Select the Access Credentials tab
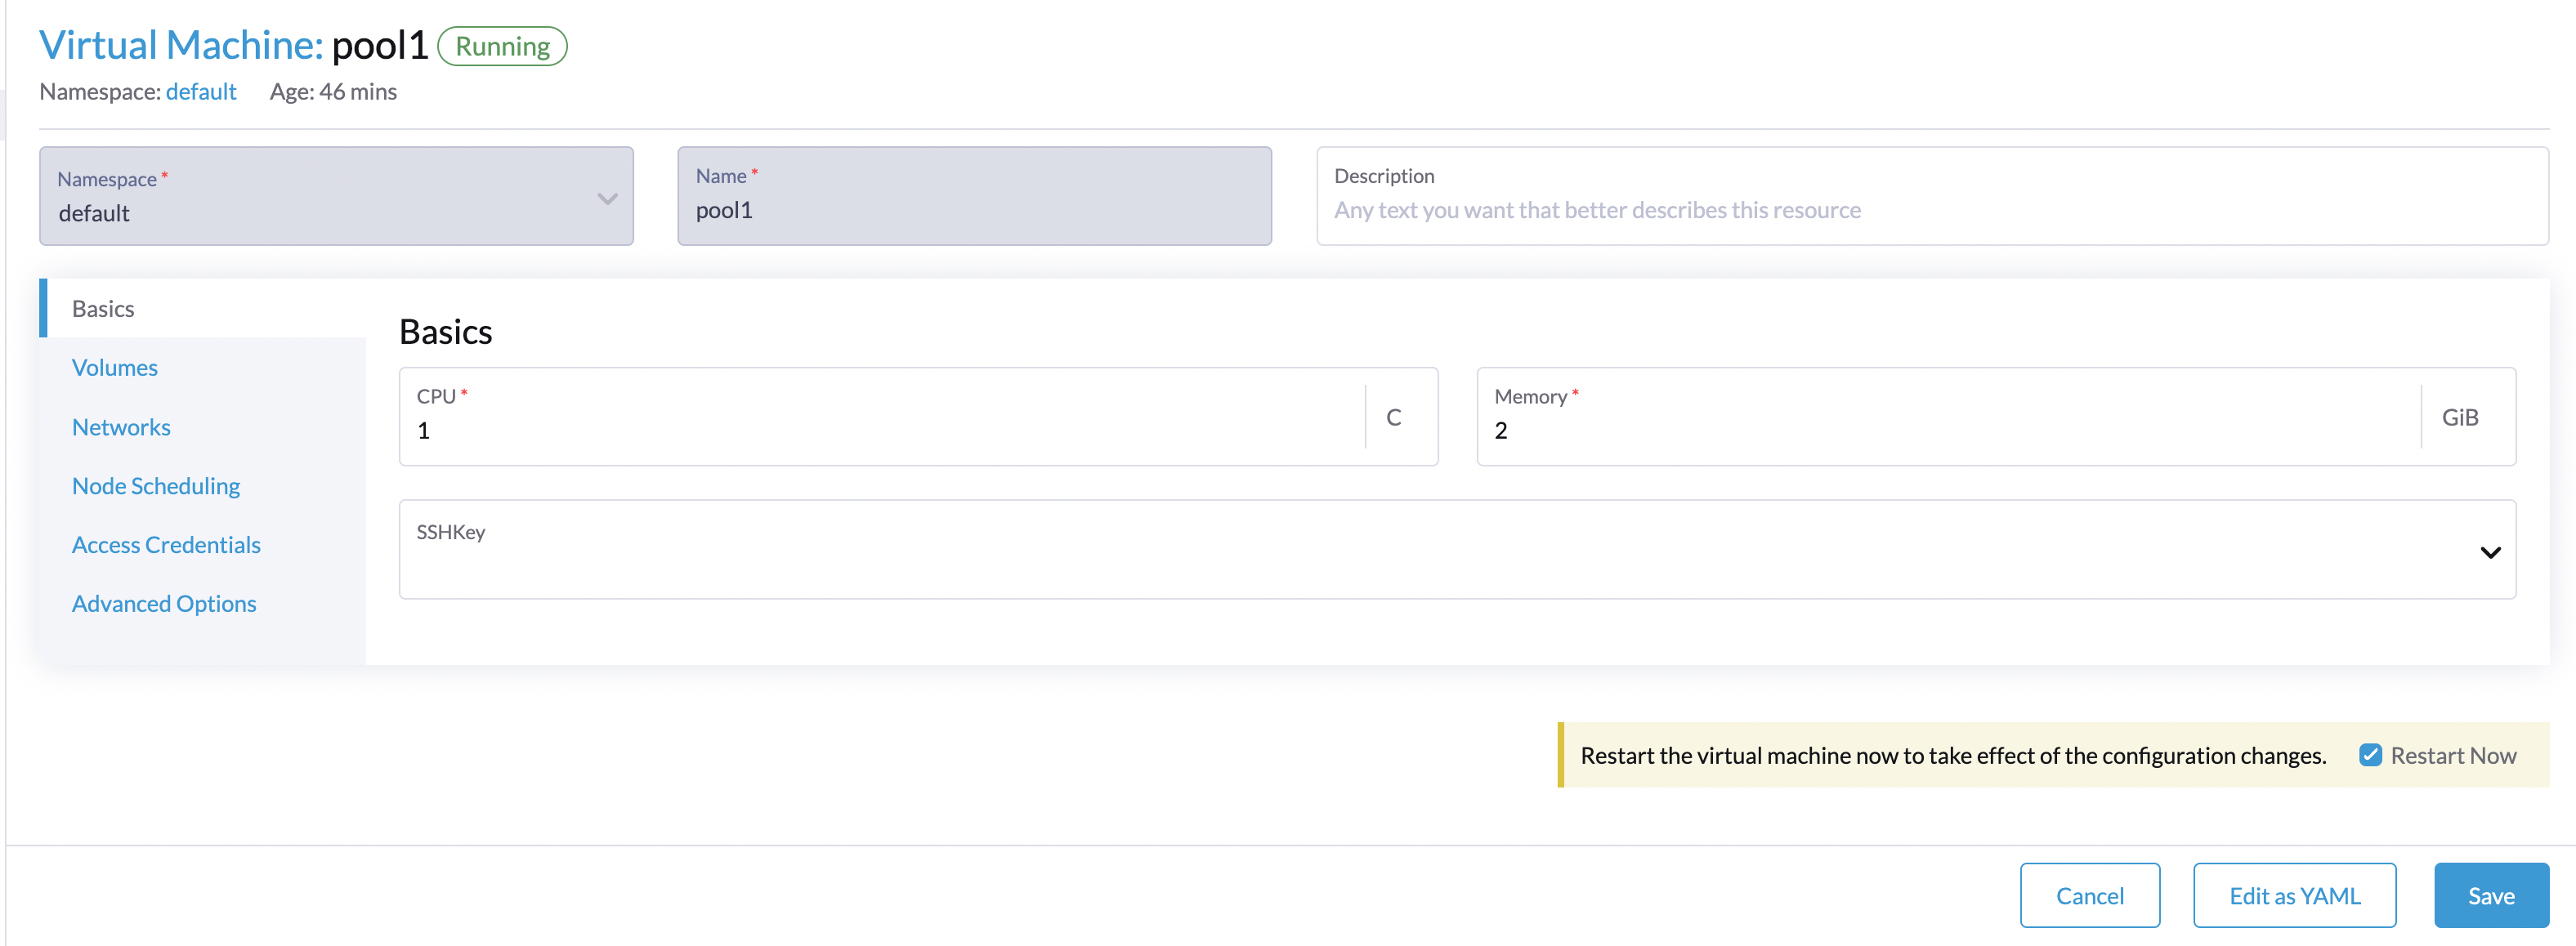The image size is (2576, 946). coord(166,545)
